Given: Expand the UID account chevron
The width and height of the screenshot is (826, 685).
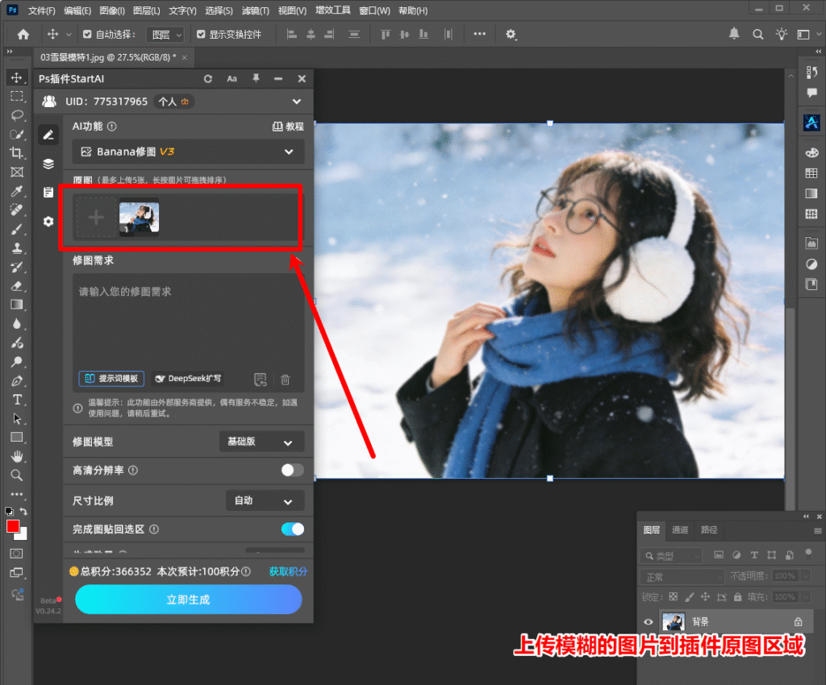Looking at the screenshot, I should point(297,102).
